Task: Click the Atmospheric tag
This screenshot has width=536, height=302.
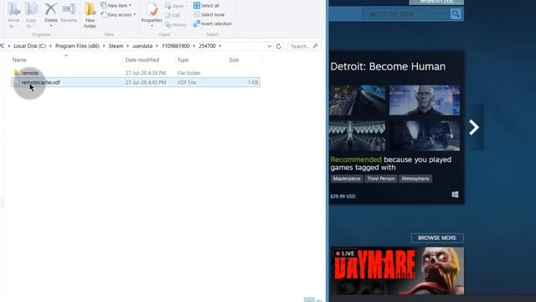Action: pyautogui.click(x=415, y=179)
